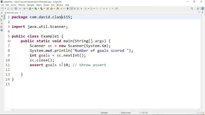Click the Coverage launch icon
The width and height of the screenshot is (205, 115).
(x=36, y=9)
